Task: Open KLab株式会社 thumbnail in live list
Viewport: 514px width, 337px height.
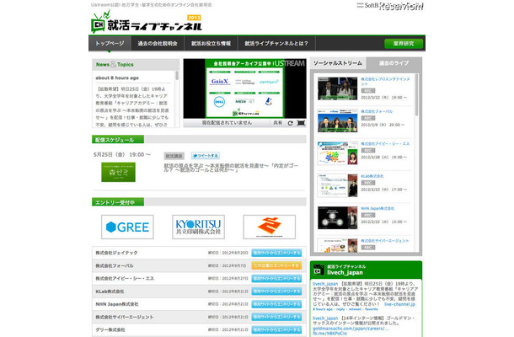Action: 338,185
